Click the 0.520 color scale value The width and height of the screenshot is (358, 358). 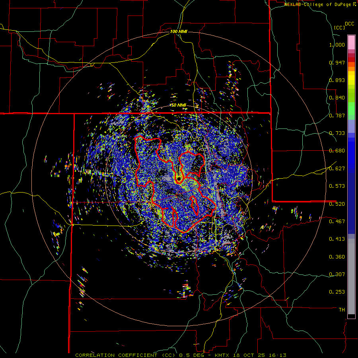[337, 204]
